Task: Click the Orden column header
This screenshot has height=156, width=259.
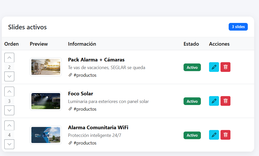Action: pyautogui.click(x=11, y=44)
